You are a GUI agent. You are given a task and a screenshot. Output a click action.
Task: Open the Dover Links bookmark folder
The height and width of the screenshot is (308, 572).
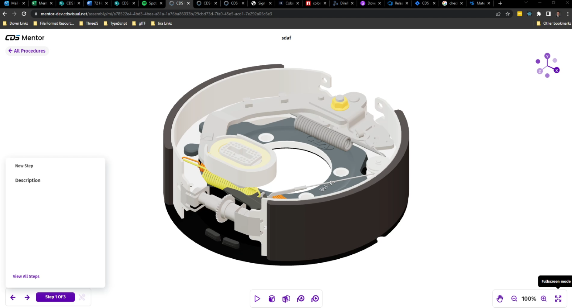pyautogui.click(x=15, y=23)
